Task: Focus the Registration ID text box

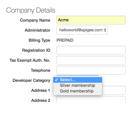Action: coord(91,50)
